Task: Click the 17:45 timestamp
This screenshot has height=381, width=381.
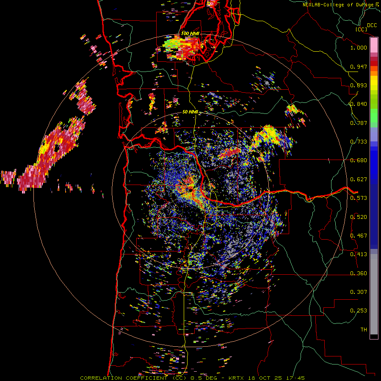Action: point(295,378)
